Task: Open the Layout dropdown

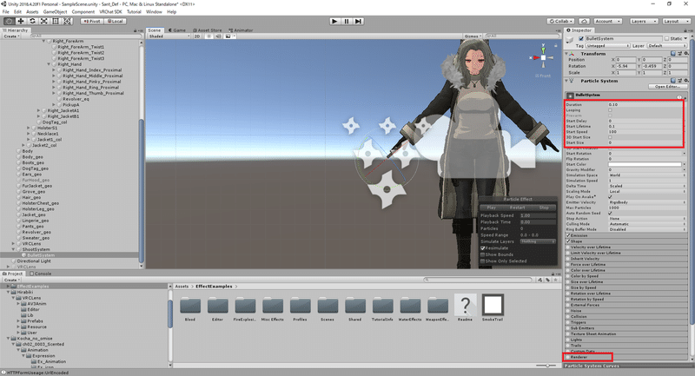Action: tap(676, 21)
